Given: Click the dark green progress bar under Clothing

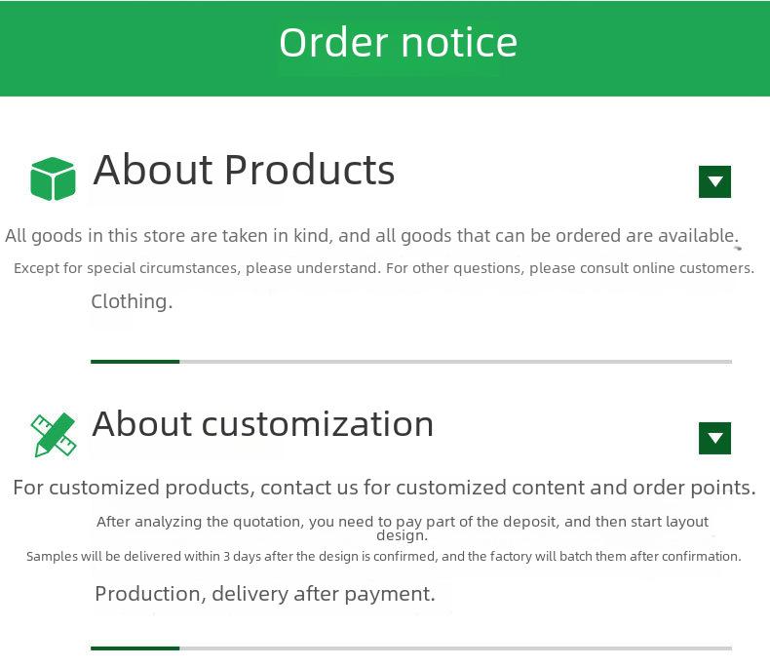Looking at the screenshot, I should click(x=135, y=362).
